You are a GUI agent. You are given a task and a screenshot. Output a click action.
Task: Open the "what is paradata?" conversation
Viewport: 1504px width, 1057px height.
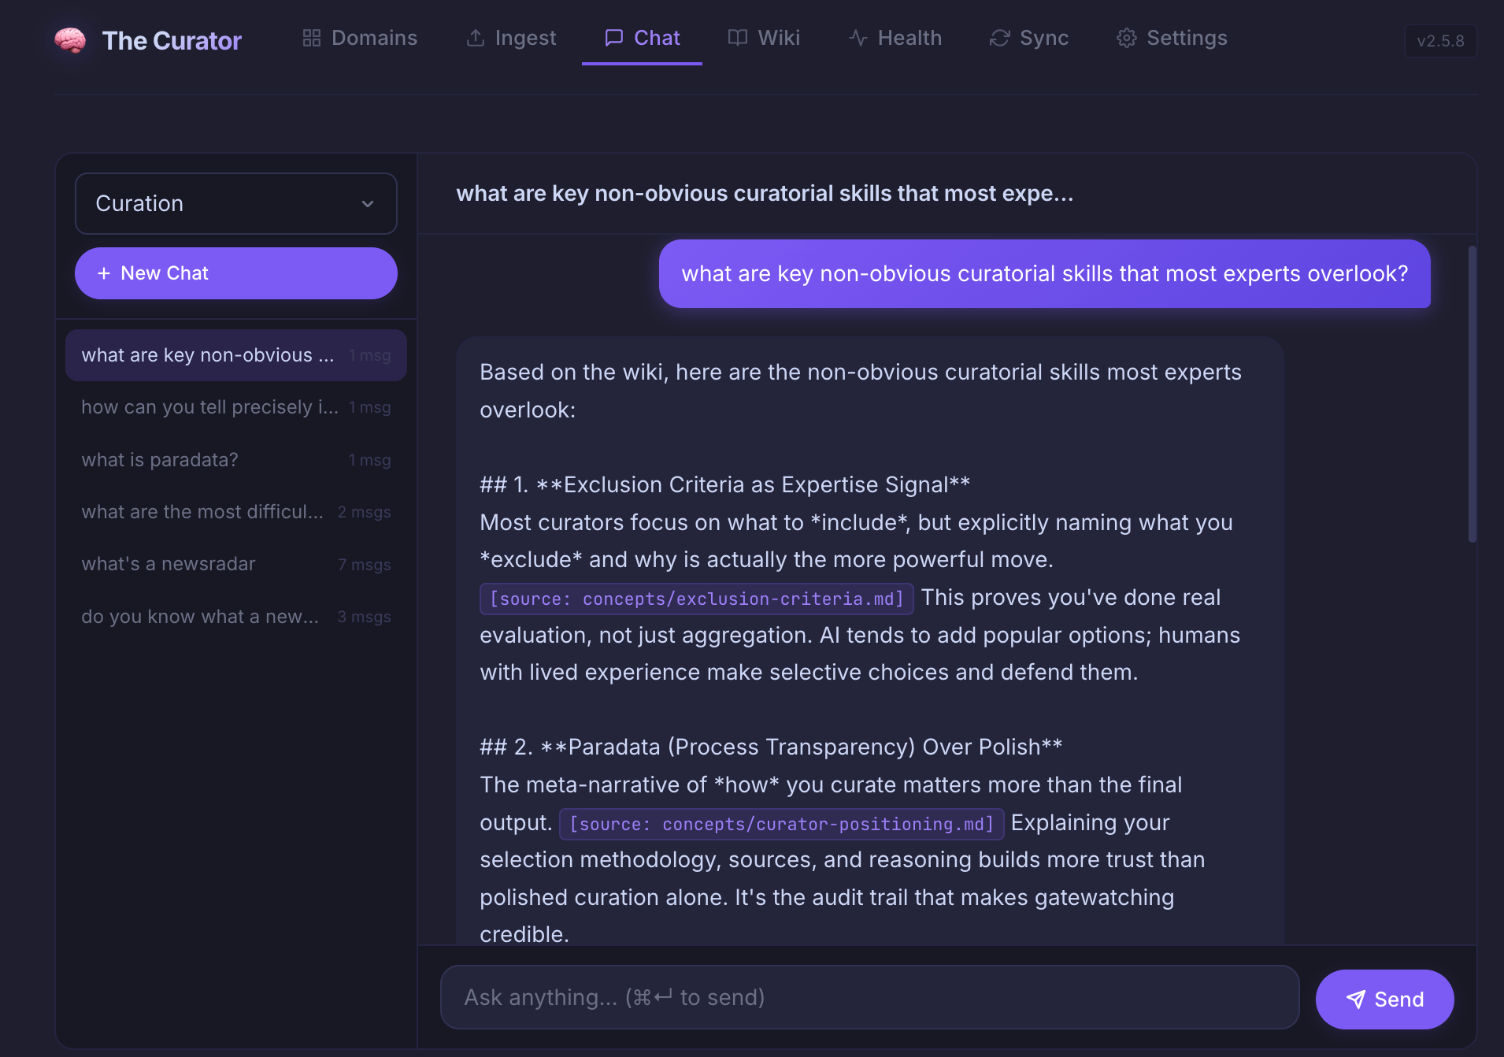point(236,460)
